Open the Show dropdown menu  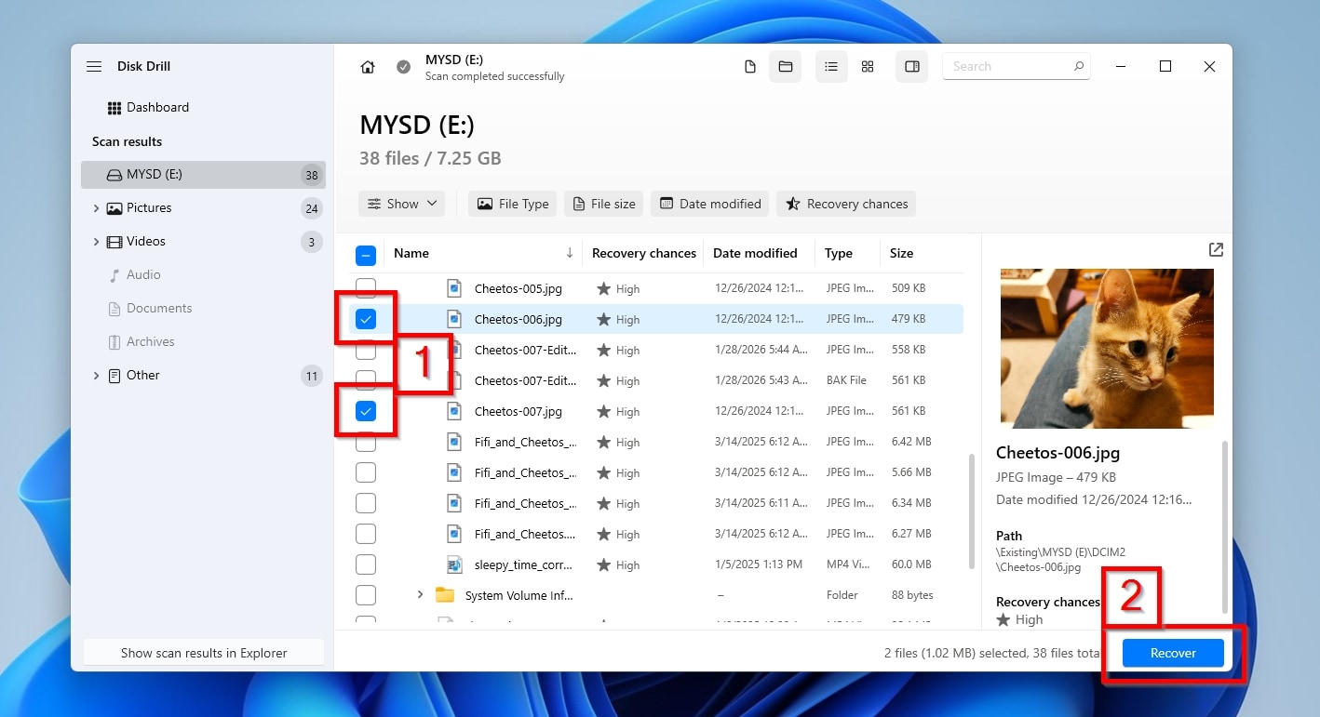coord(401,204)
